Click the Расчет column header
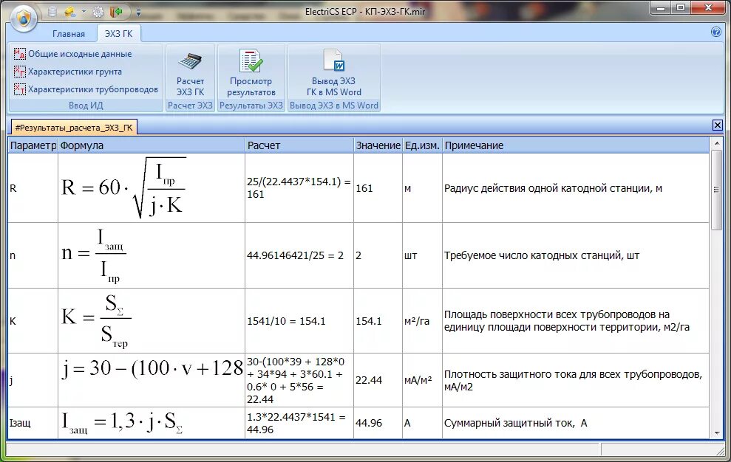Viewport: 731px width, 462px height. tap(299, 145)
